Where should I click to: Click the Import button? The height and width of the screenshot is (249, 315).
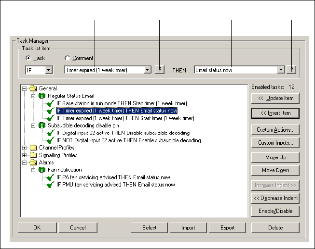pos(188,228)
